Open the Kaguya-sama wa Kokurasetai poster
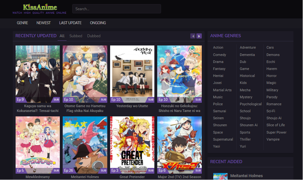303x180 pixels. tap(38, 74)
